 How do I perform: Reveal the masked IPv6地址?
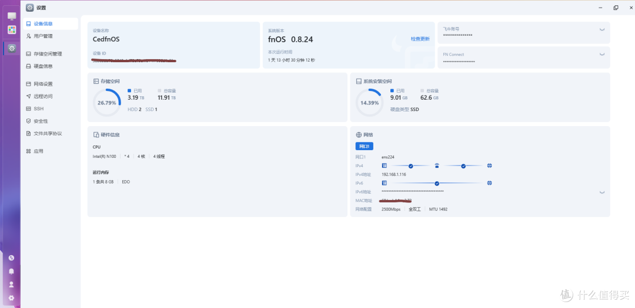click(602, 192)
